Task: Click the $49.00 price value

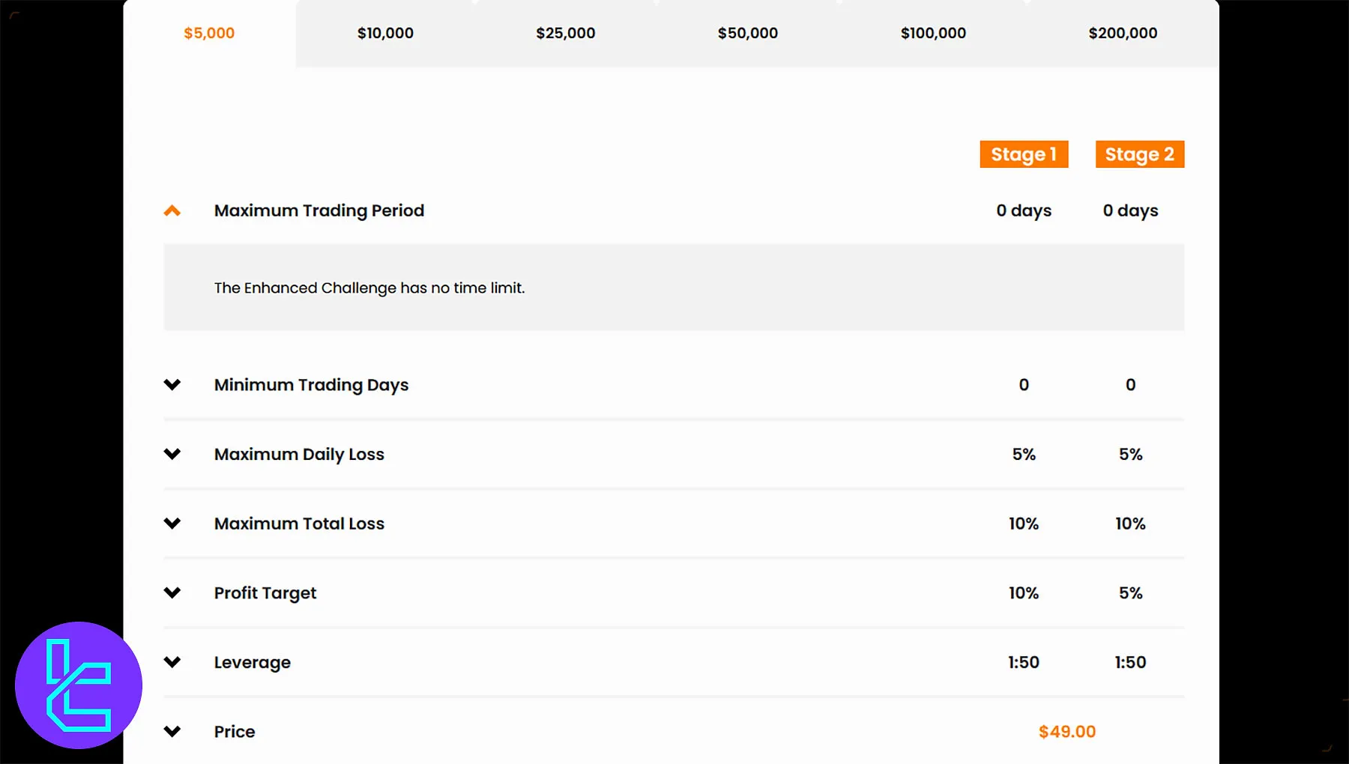Action: tap(1067, 732)
